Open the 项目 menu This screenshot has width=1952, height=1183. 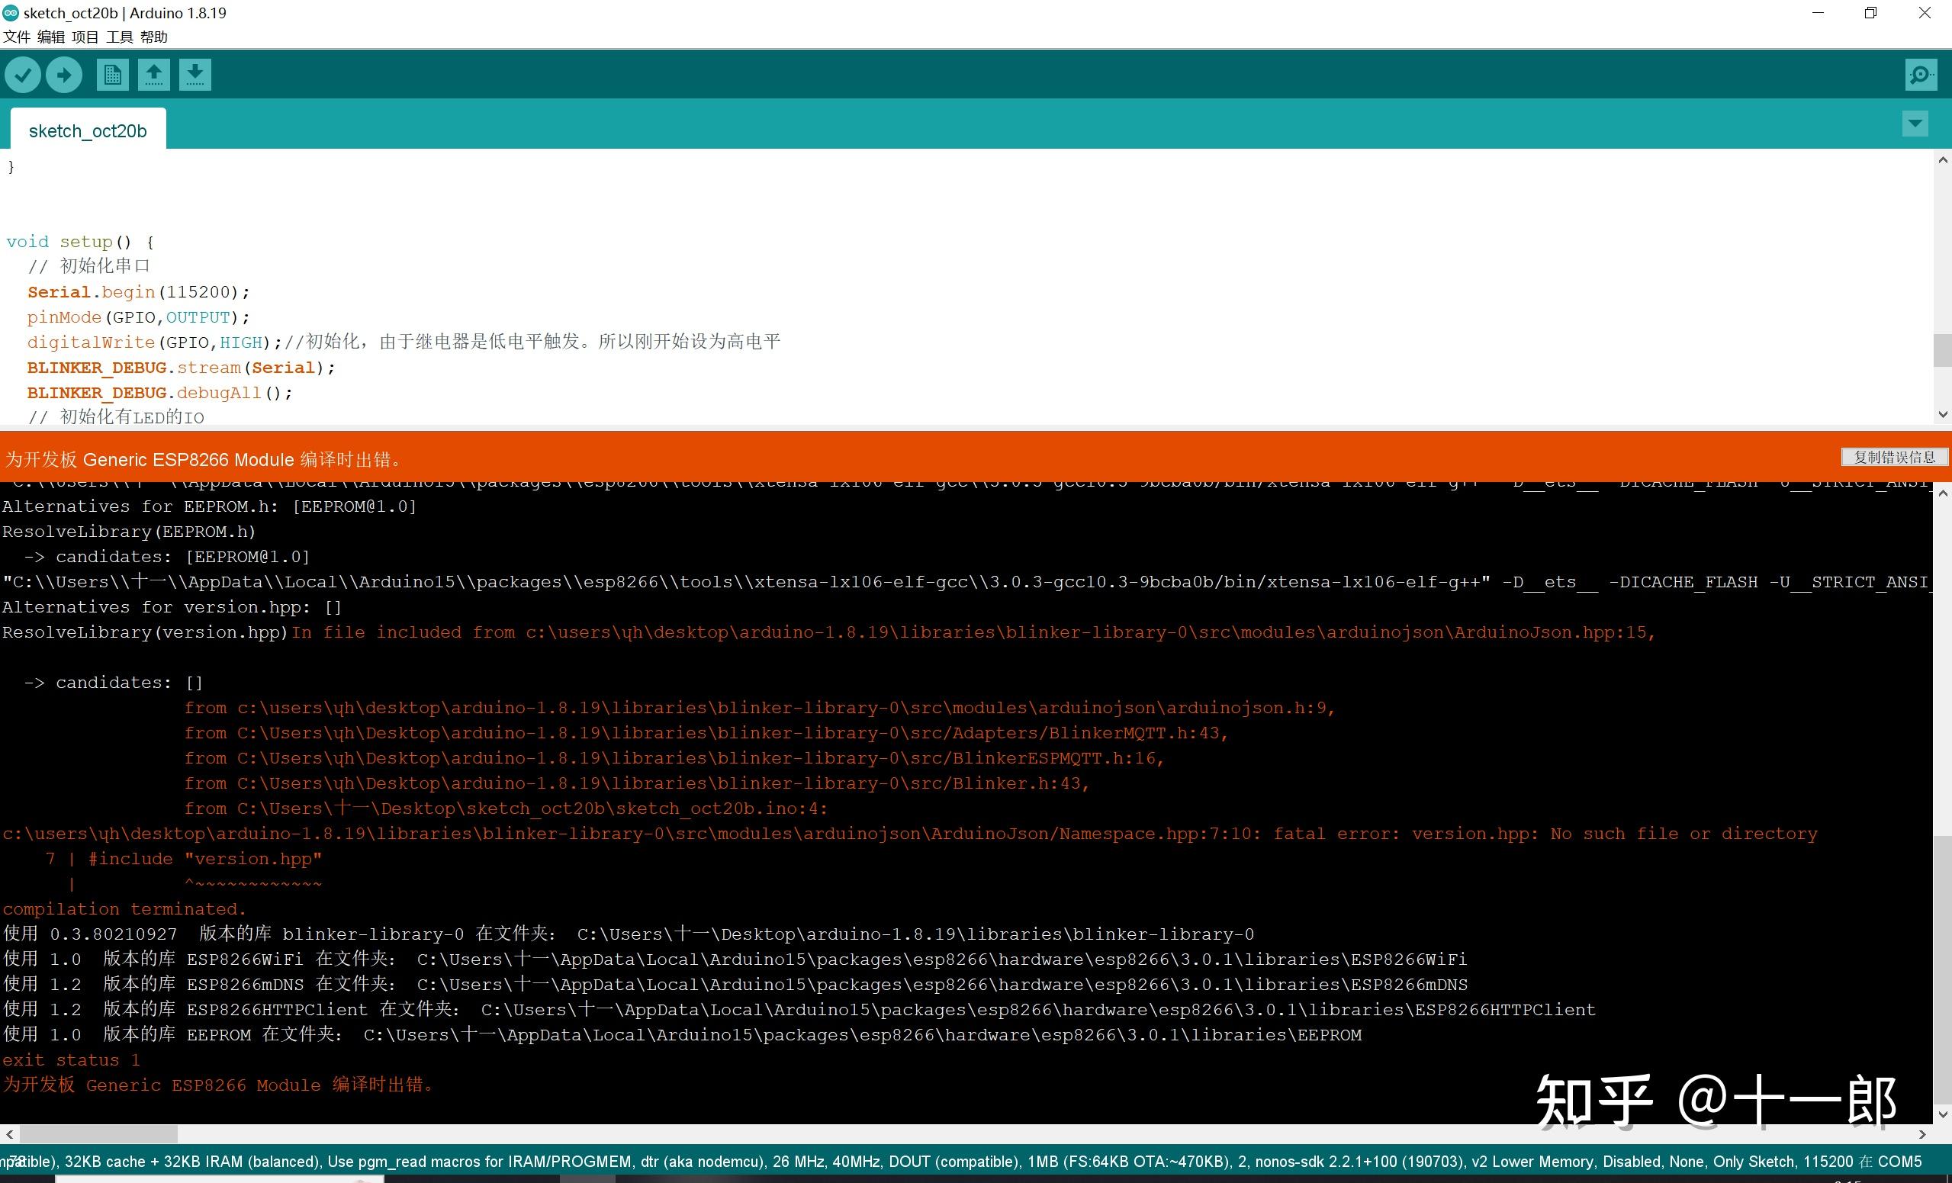85,37
